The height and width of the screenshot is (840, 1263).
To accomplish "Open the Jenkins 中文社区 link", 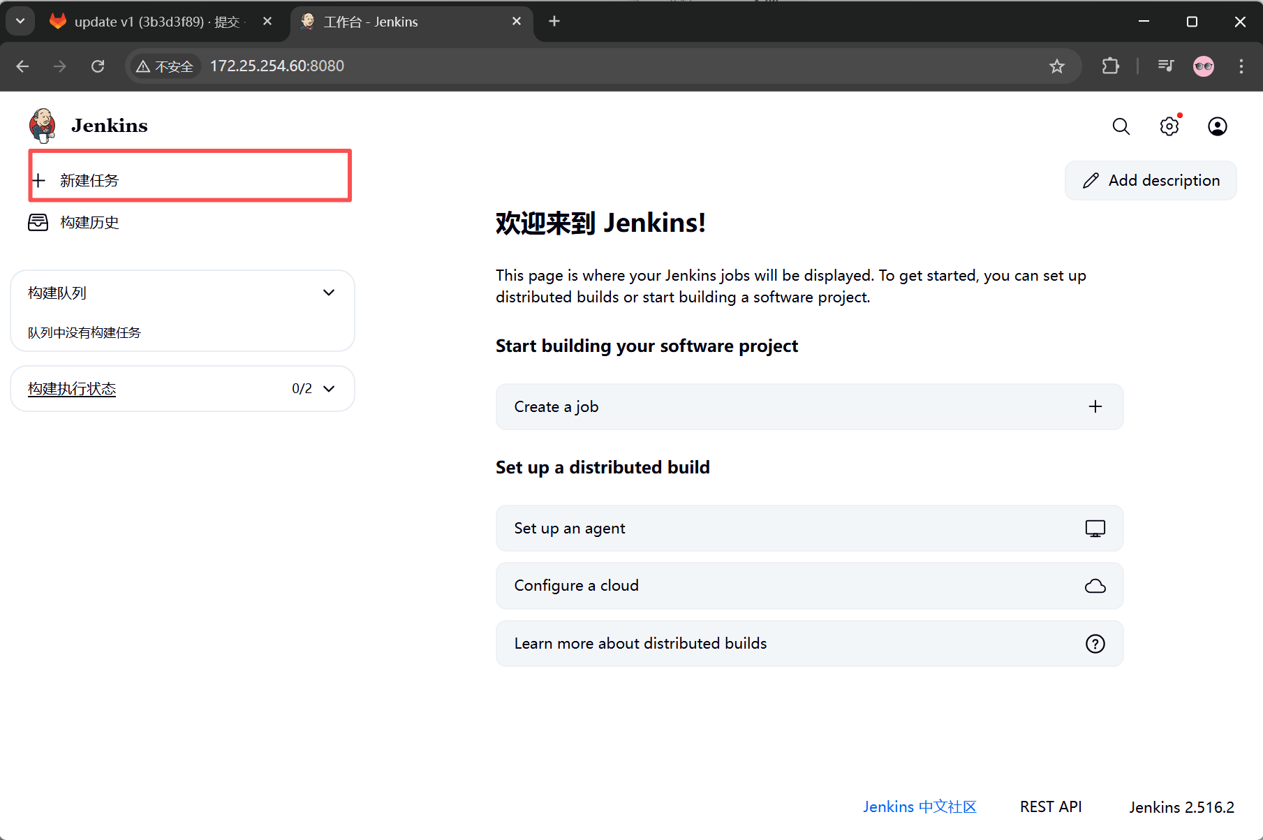I will tap(919, 806).
